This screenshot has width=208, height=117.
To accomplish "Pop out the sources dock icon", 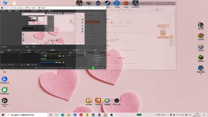I will [x=38, y=50].
